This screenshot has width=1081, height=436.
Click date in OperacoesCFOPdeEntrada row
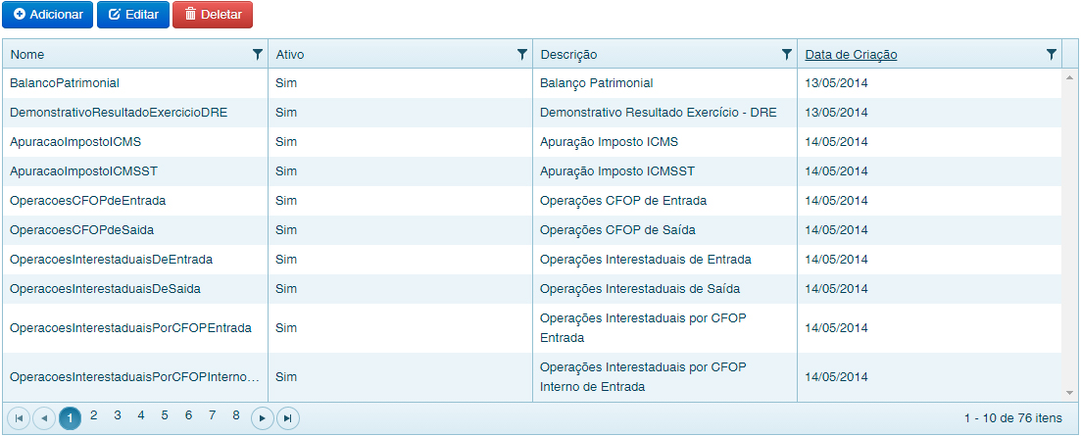coord(836,201)
